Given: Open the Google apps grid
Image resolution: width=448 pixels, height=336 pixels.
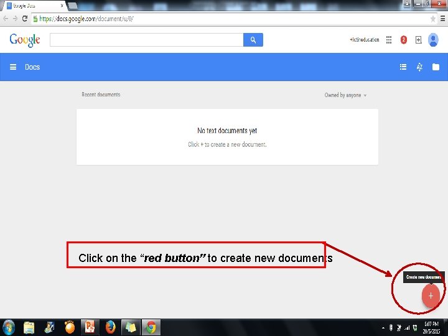Looking at the screenshot, I should (388, 40).
